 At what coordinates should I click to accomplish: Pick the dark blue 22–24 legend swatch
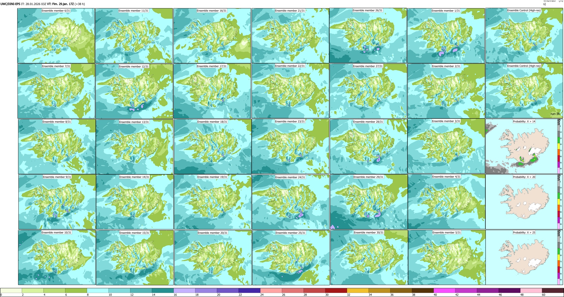pos(249,291)
